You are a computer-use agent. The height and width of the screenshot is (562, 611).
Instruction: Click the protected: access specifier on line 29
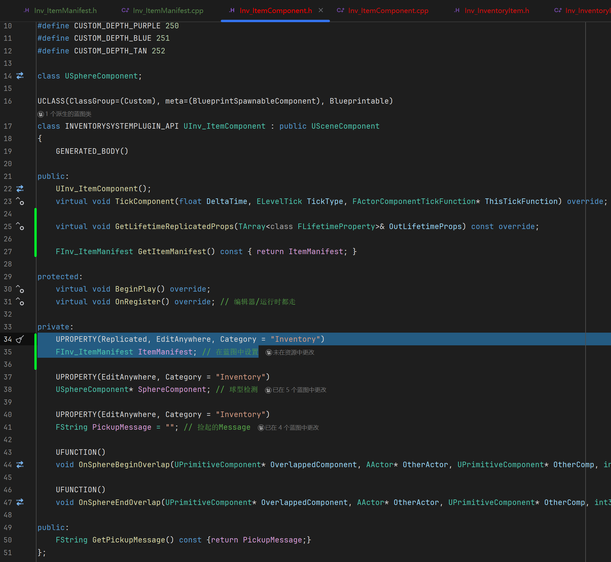click(60, 277)
